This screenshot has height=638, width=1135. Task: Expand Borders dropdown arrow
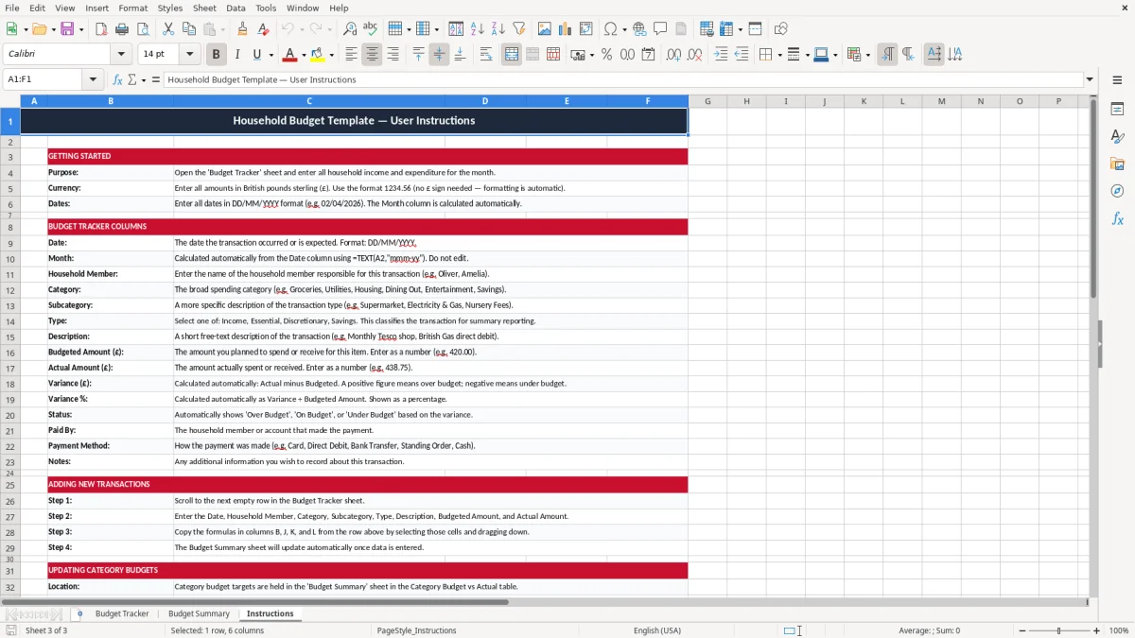pyautogui.click(x=779, y=55)
